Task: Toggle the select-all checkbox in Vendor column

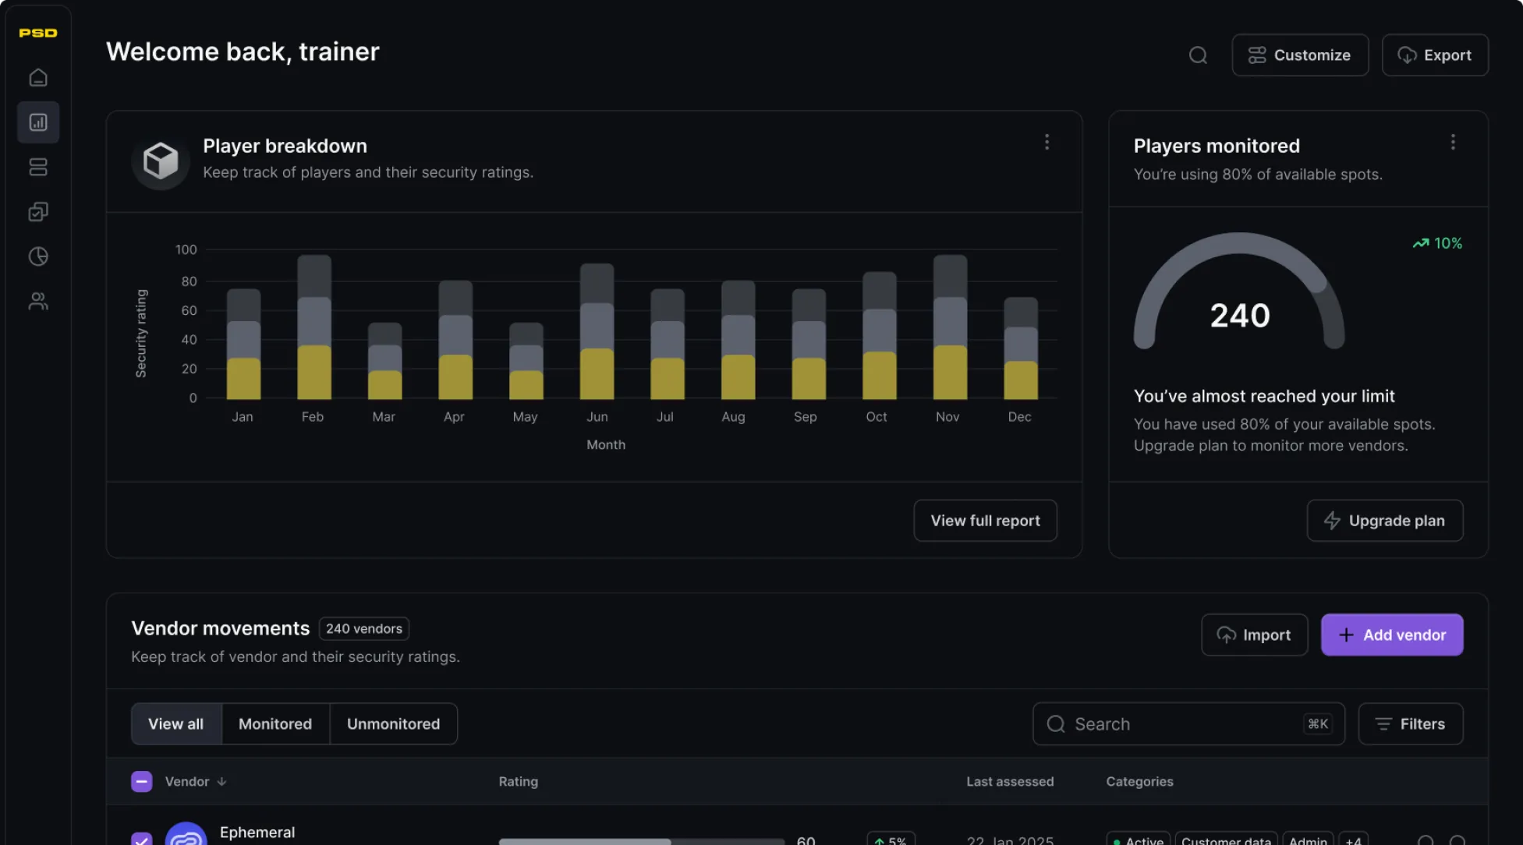Action: pyautogui.click(x=141, y=780)
